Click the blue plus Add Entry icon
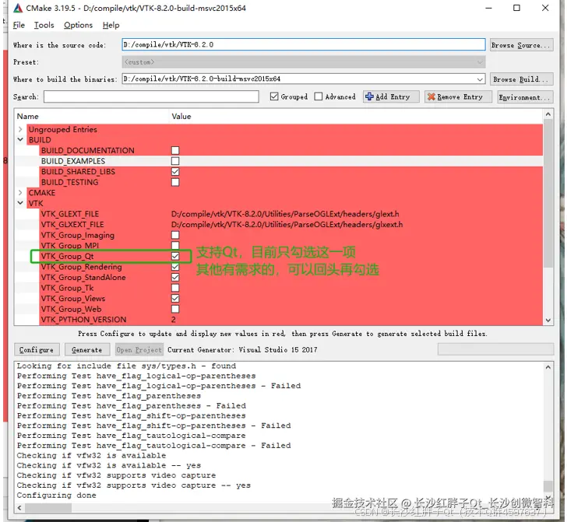 [x=369, y=96]
